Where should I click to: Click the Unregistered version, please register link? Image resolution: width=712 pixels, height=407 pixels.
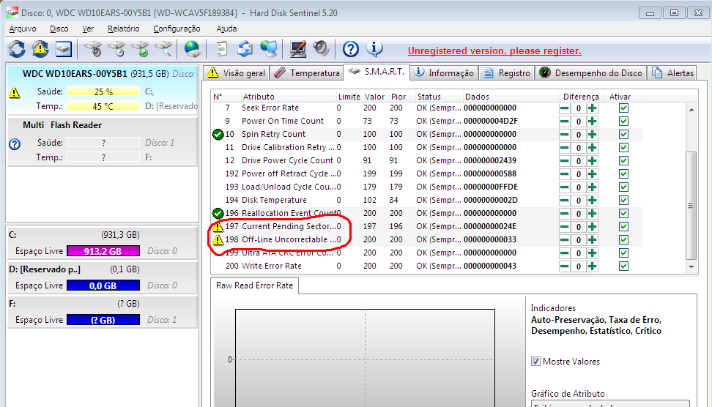(494, 51)
